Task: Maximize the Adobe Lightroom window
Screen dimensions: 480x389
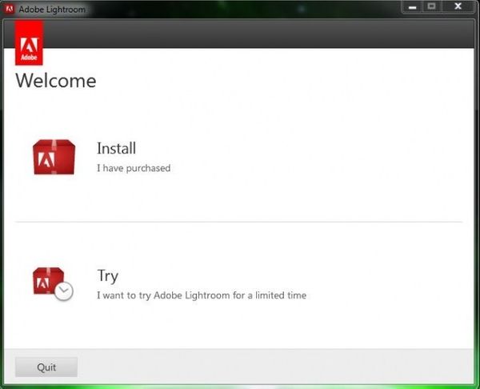Action: tap(432, 6)
